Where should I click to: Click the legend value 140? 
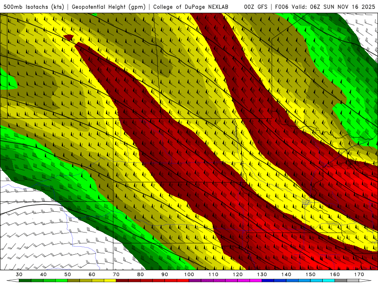(x=286, y=275)
